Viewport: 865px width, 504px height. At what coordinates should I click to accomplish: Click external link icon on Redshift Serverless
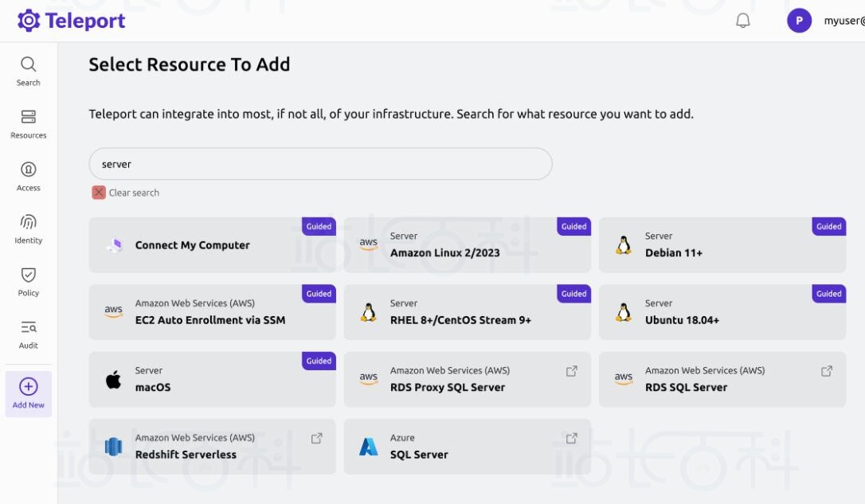point(317,439)
